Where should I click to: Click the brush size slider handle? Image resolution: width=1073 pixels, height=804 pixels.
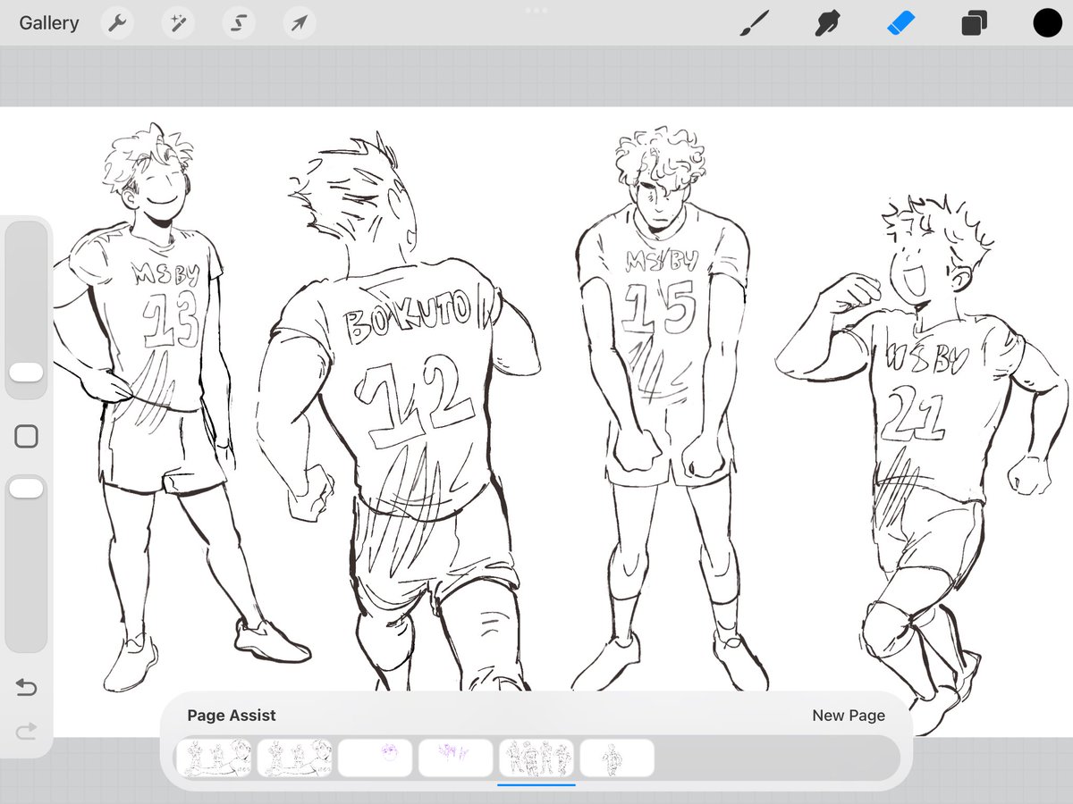click(27, 373)
